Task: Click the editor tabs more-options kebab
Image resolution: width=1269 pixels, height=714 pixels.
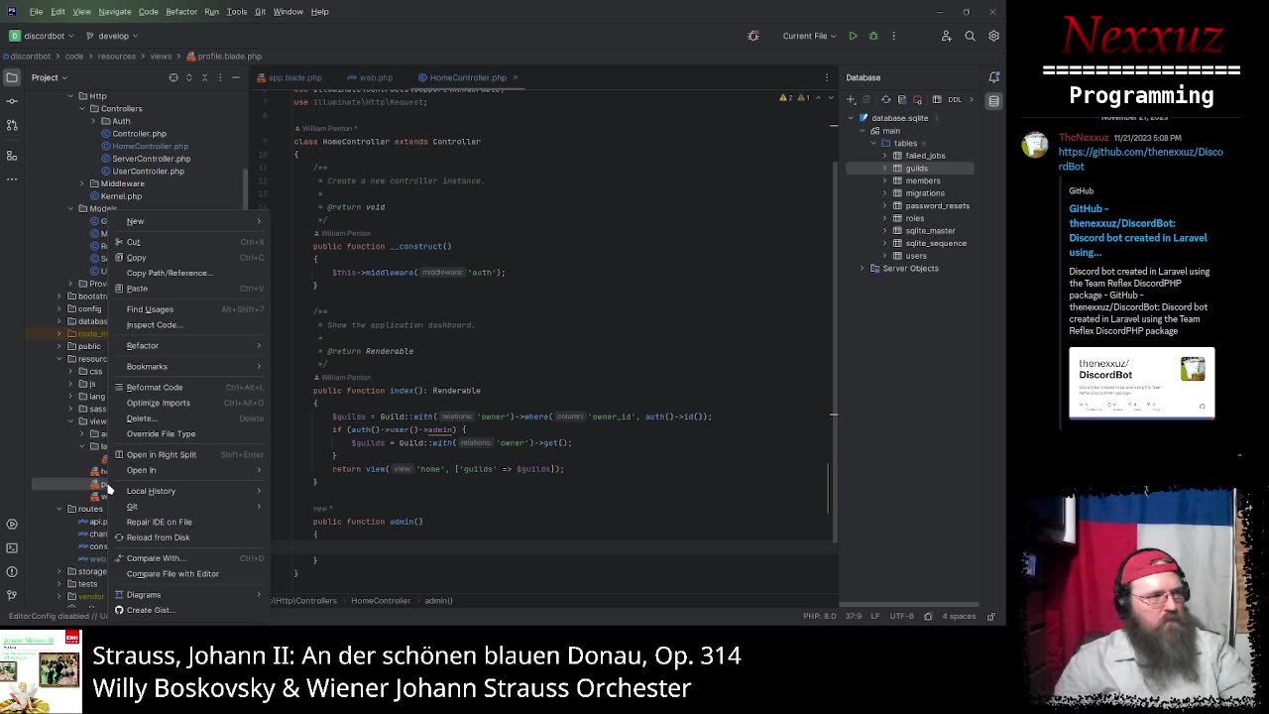Action: pos(827,77)
